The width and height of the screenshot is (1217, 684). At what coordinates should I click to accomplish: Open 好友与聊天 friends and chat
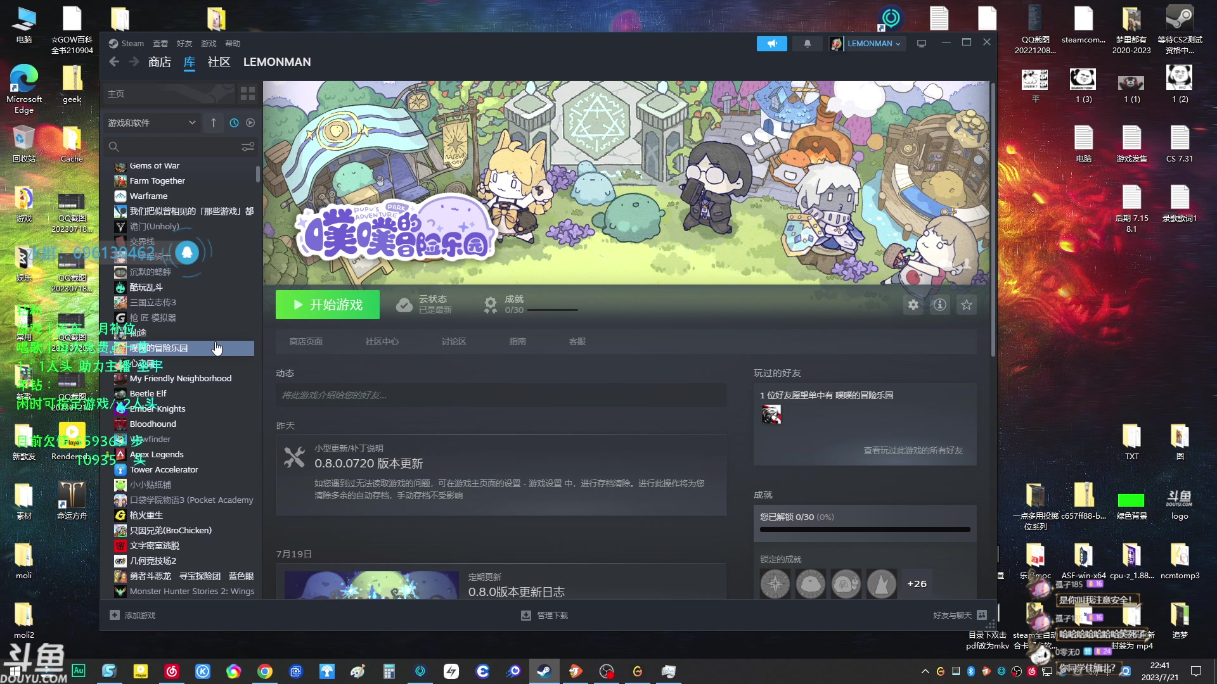[960, 615]
